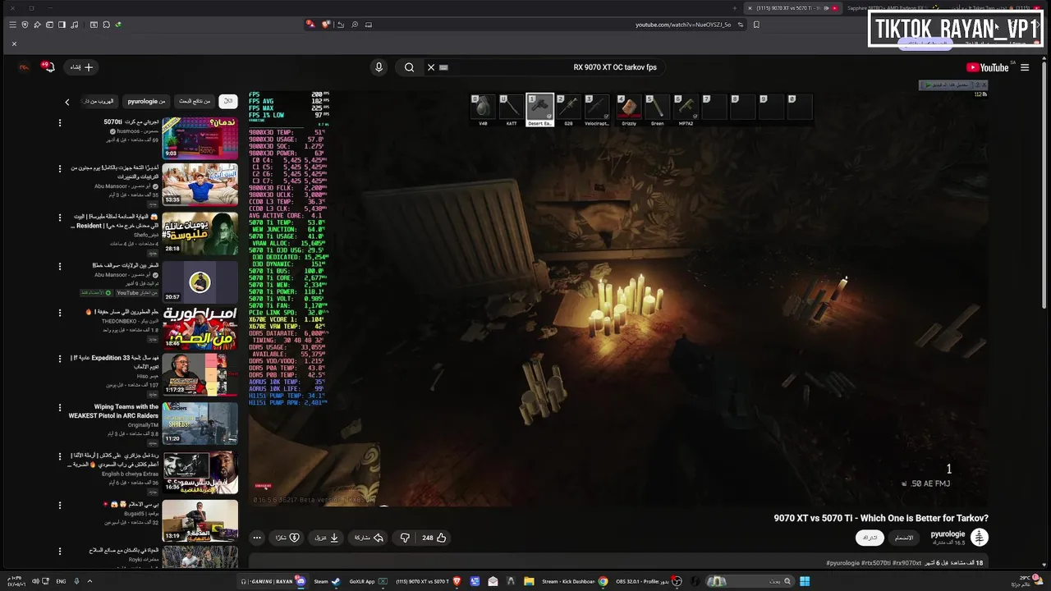Viewport: 1051px width, 591px height.
Task: Switch to the Sapphire NITRO+ AMD Radeon tab
Action: point(895,8)
